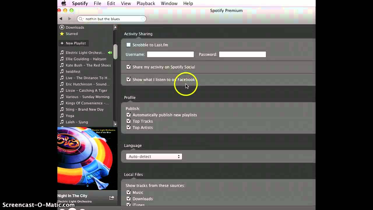Open the Spotify menu
Viewport: 373px width, 210px height.
point(80,3)
